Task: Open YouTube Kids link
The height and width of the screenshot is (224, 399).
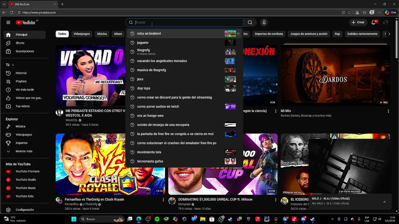Action: [x=24, y=196]
